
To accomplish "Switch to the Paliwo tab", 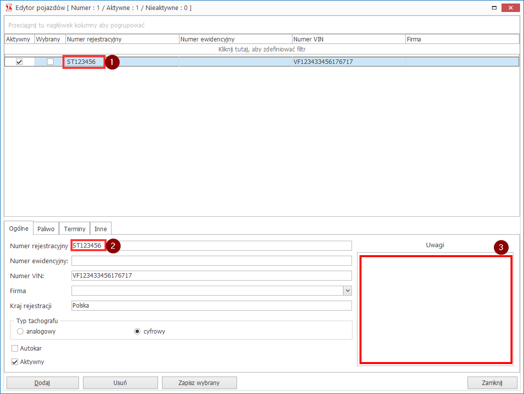I will click(x=46, y=229).
